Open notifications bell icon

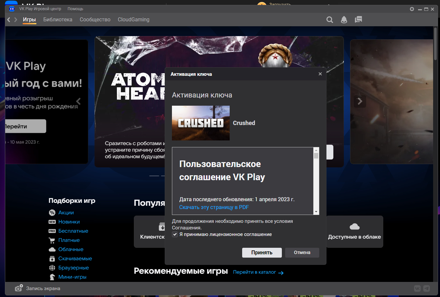(344, 20)
